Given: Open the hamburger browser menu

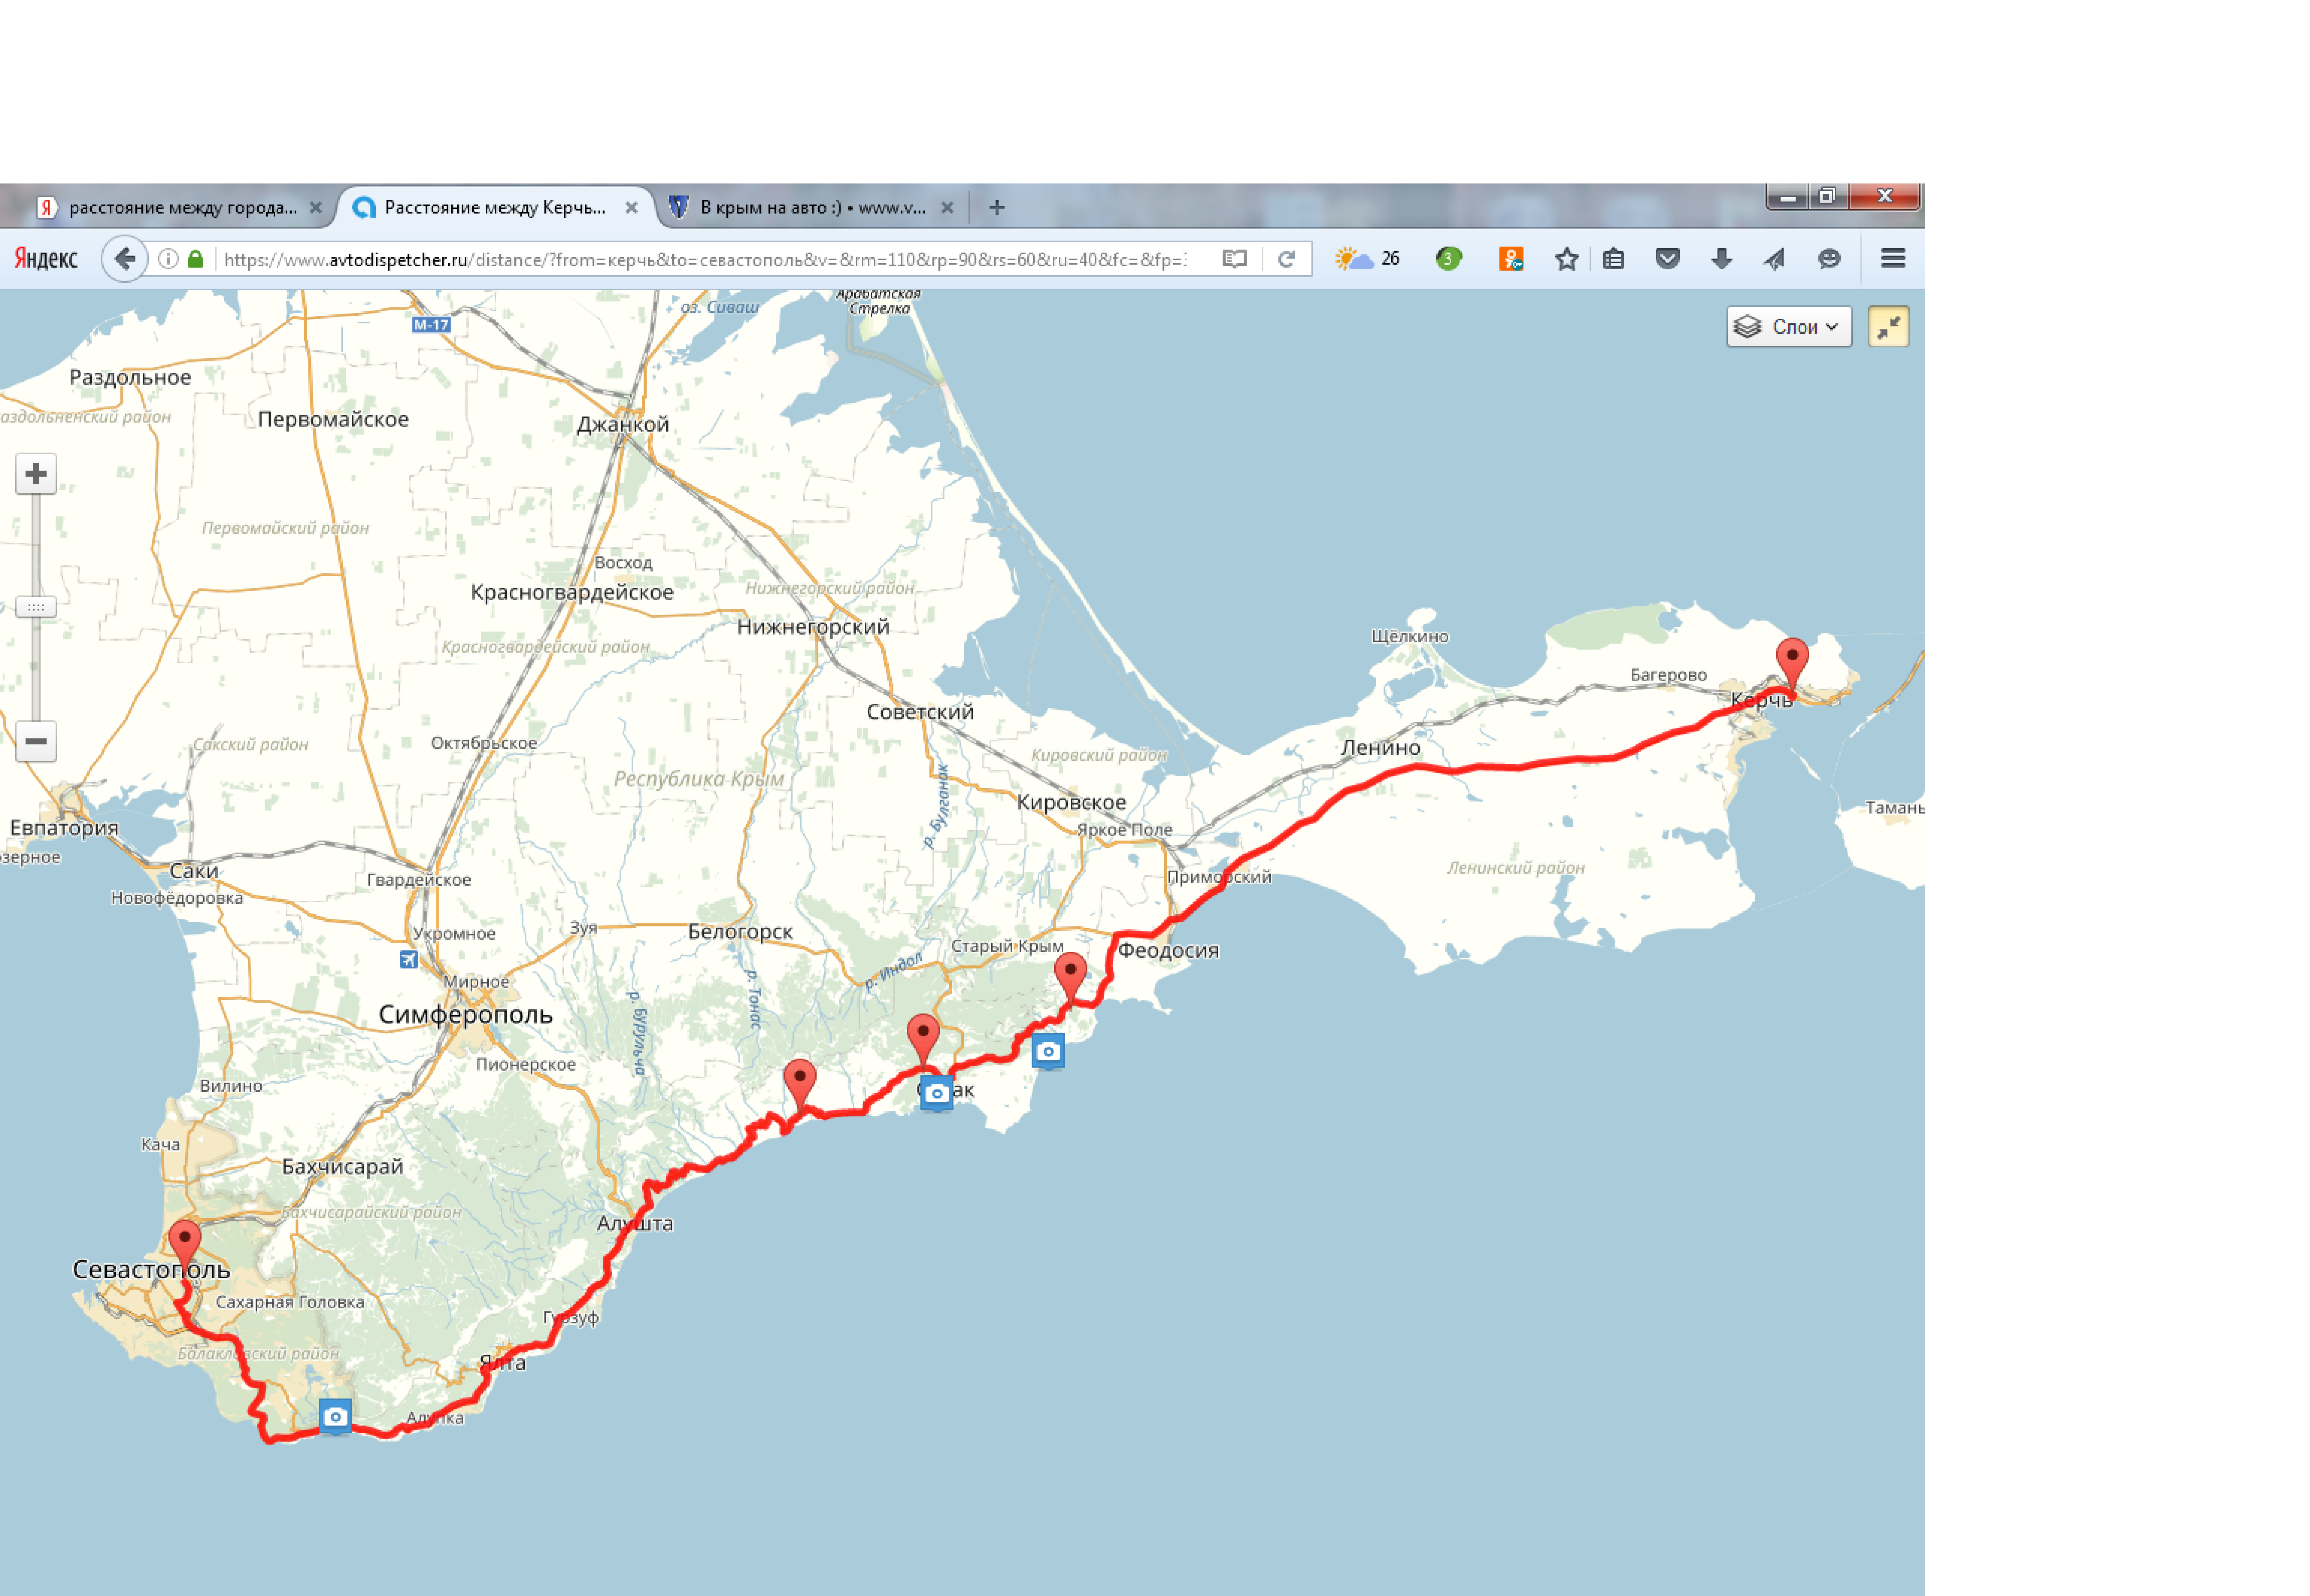Looking at the screenshot, I should (x=1892, y=259).
